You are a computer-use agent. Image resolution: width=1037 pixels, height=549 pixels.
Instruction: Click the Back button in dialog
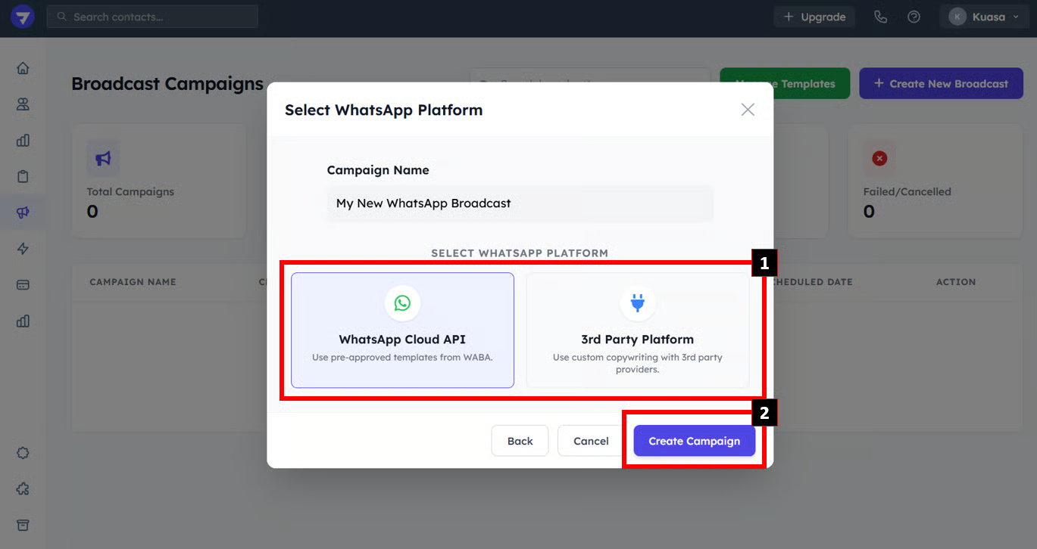tap(520, 441)
